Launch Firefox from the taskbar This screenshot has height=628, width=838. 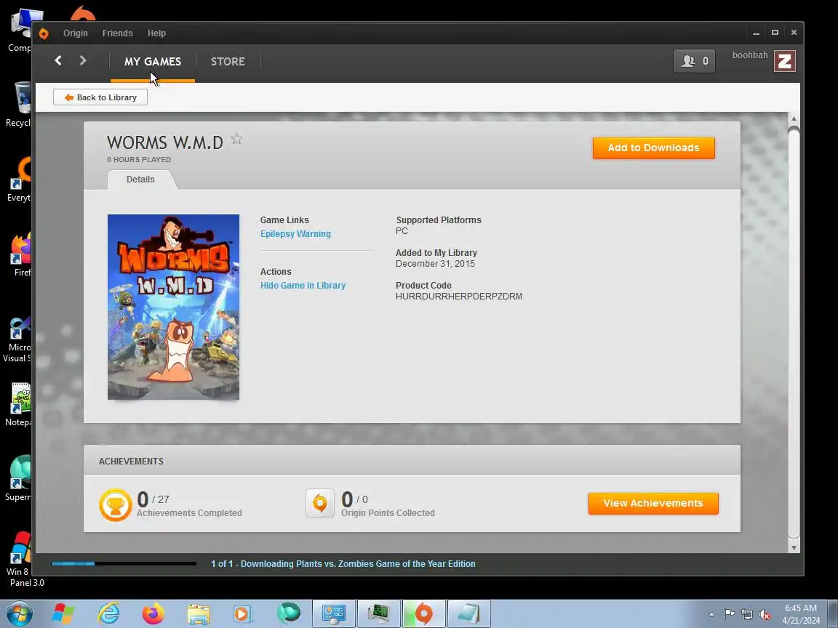click(x=153, y=613)
